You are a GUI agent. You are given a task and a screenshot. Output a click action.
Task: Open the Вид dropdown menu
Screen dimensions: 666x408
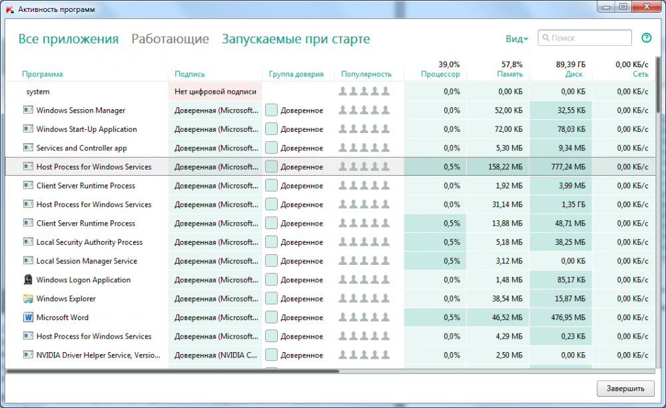pos(516,39)
